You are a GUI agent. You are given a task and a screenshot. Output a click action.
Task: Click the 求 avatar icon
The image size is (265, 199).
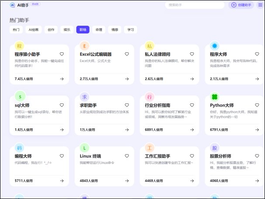click(x=85, y=97)
